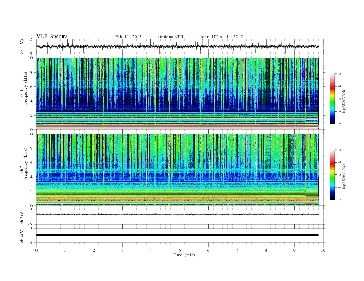Click the time axis tick label '2'
Viewport: 364px width, 281px height.
pos(94,250)
